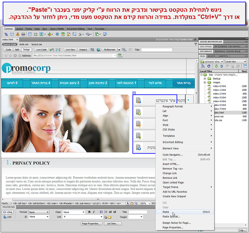Switch to the Assets panel tab
The height and width of the screenshot is (233, 249).
[212, 56]
